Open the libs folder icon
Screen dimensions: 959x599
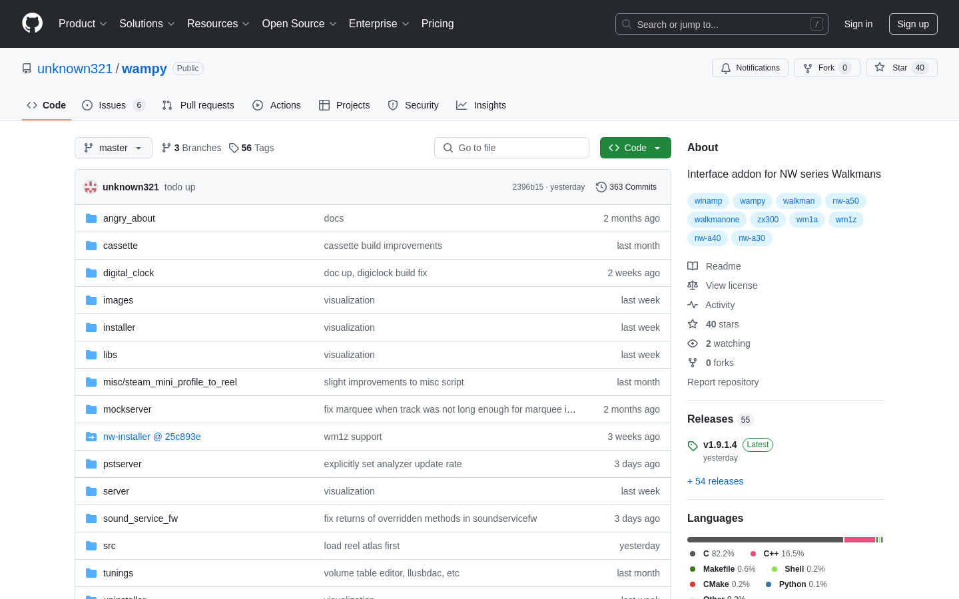pyautogui.click(x=91, y=355)
